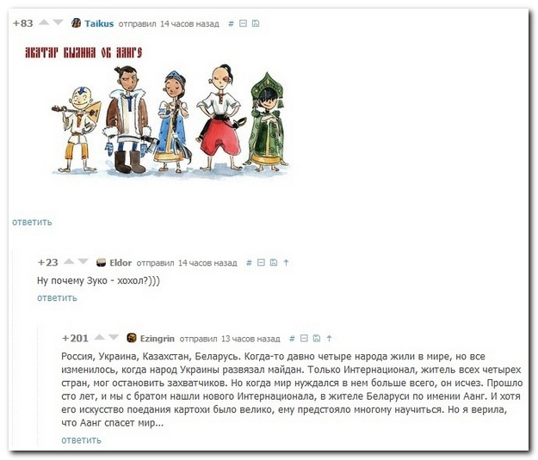Viewport: 538px width, 460px height.
Task: Downvote the Taikus comment
Action: (58, 22)
